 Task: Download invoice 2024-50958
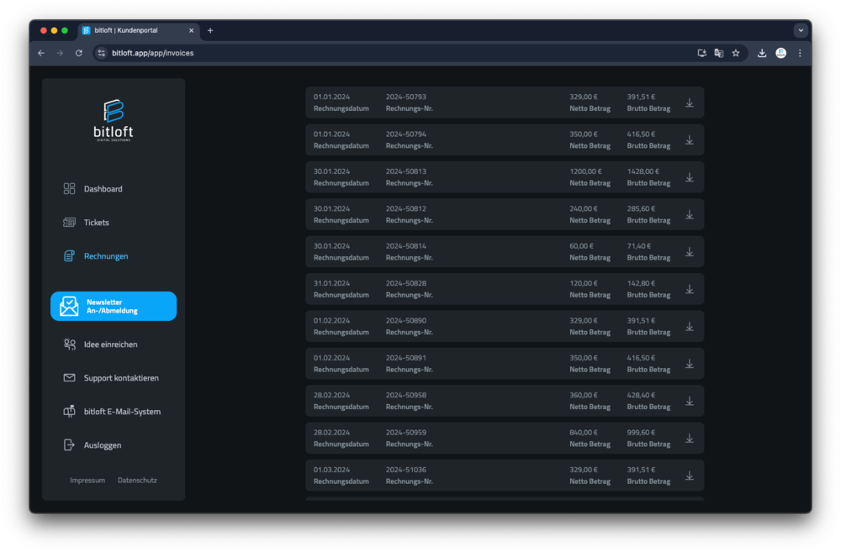coord(690,401)
